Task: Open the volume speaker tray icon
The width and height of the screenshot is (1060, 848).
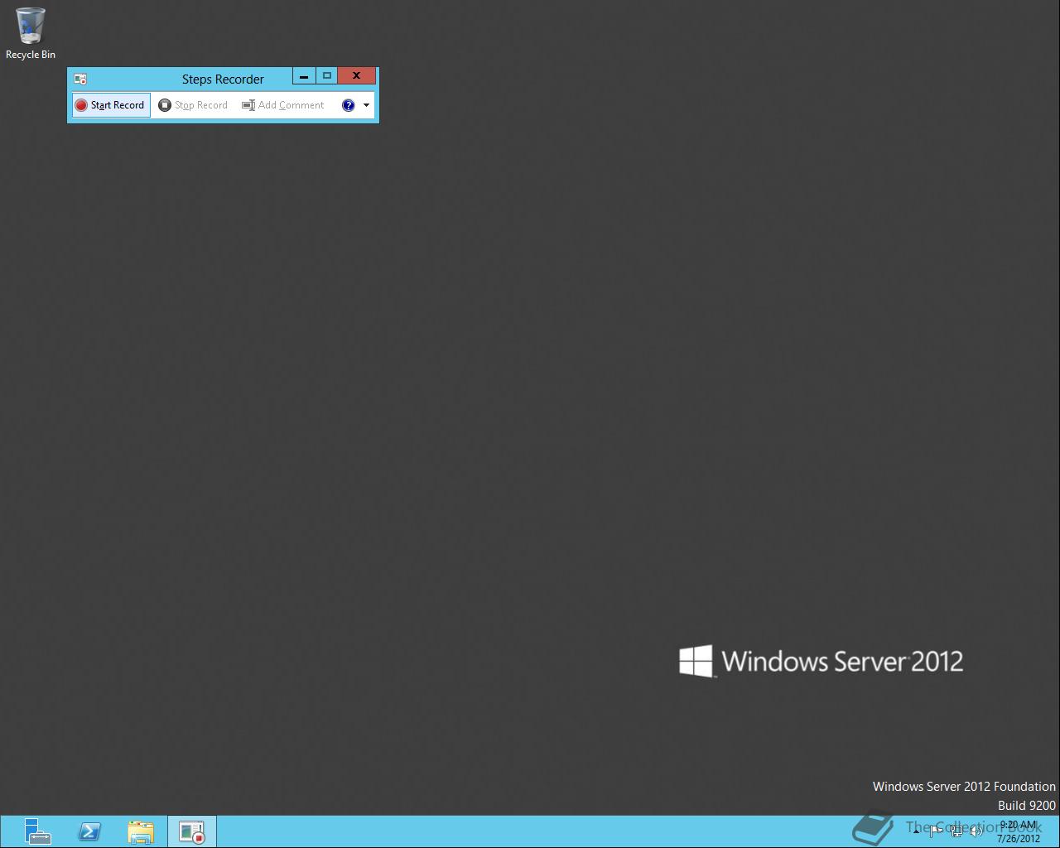Action: (x=976, y=831)
